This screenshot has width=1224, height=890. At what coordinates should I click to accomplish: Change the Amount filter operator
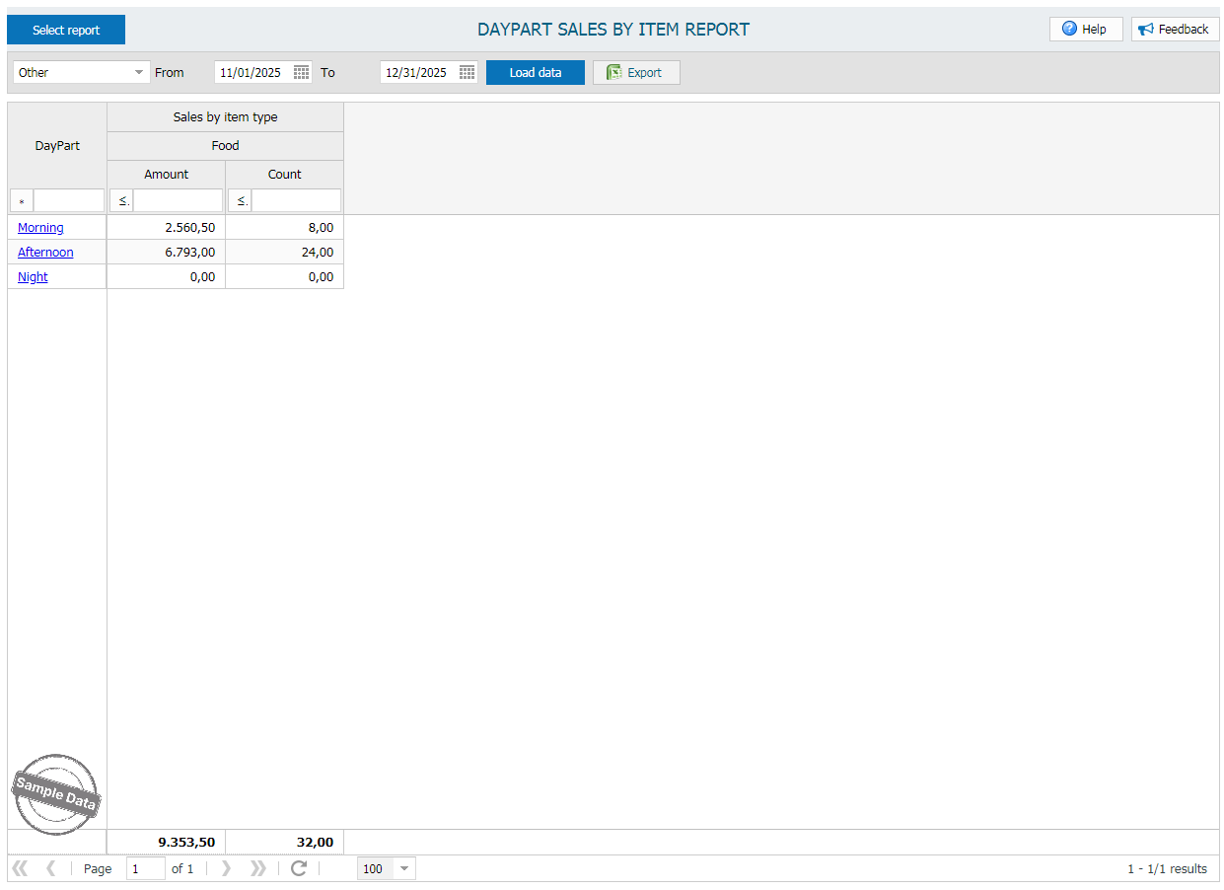point(122,201)
